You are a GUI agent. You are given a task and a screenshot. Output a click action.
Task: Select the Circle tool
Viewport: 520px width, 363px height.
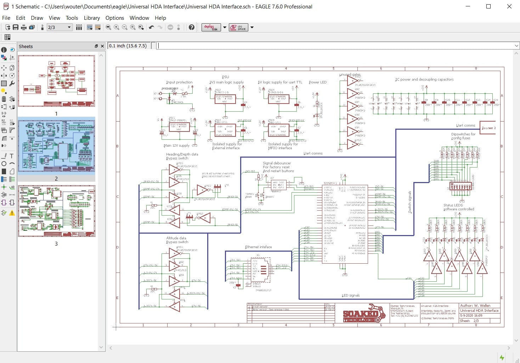[4, 164]
